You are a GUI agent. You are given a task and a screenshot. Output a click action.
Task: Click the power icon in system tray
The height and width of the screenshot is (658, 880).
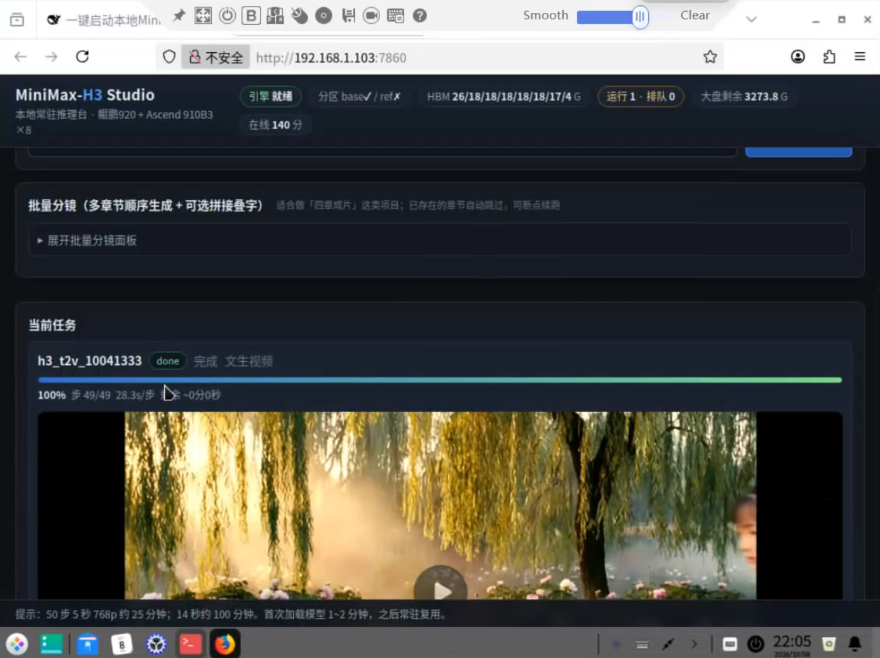coord(756,645)
